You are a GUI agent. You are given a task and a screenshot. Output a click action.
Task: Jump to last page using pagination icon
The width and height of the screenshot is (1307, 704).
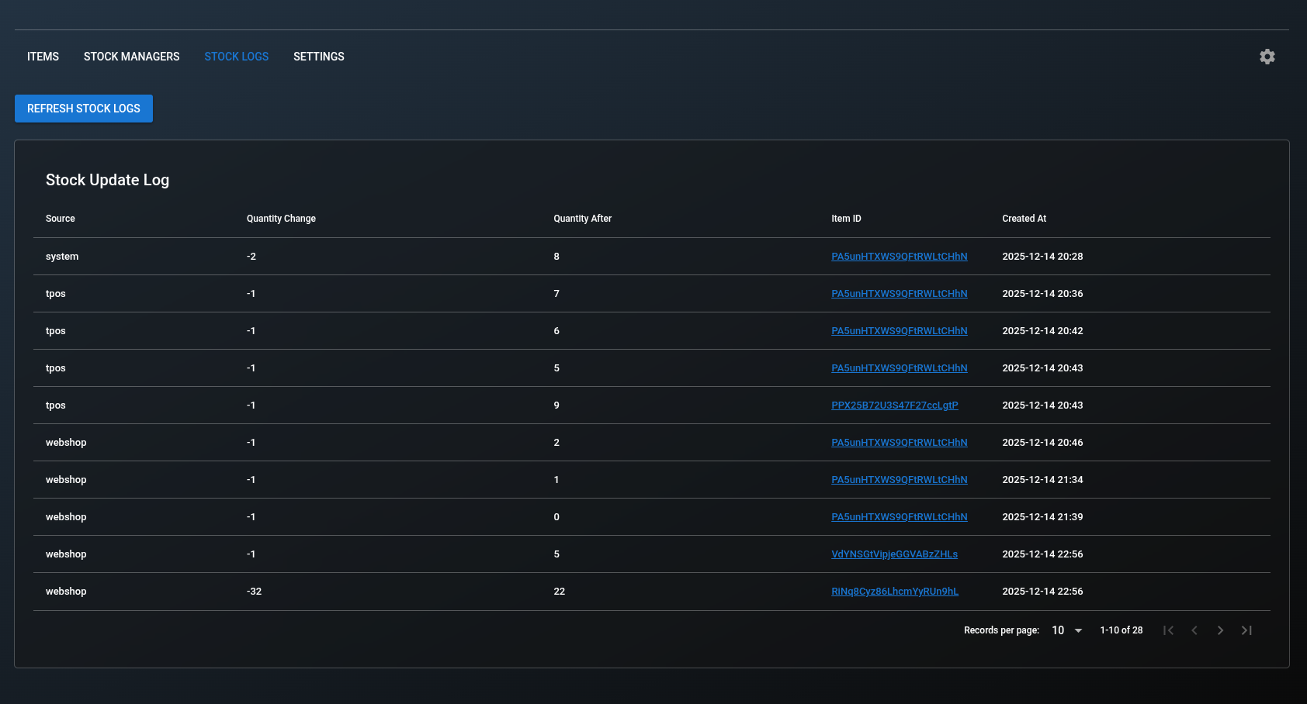click(1246, 630)
